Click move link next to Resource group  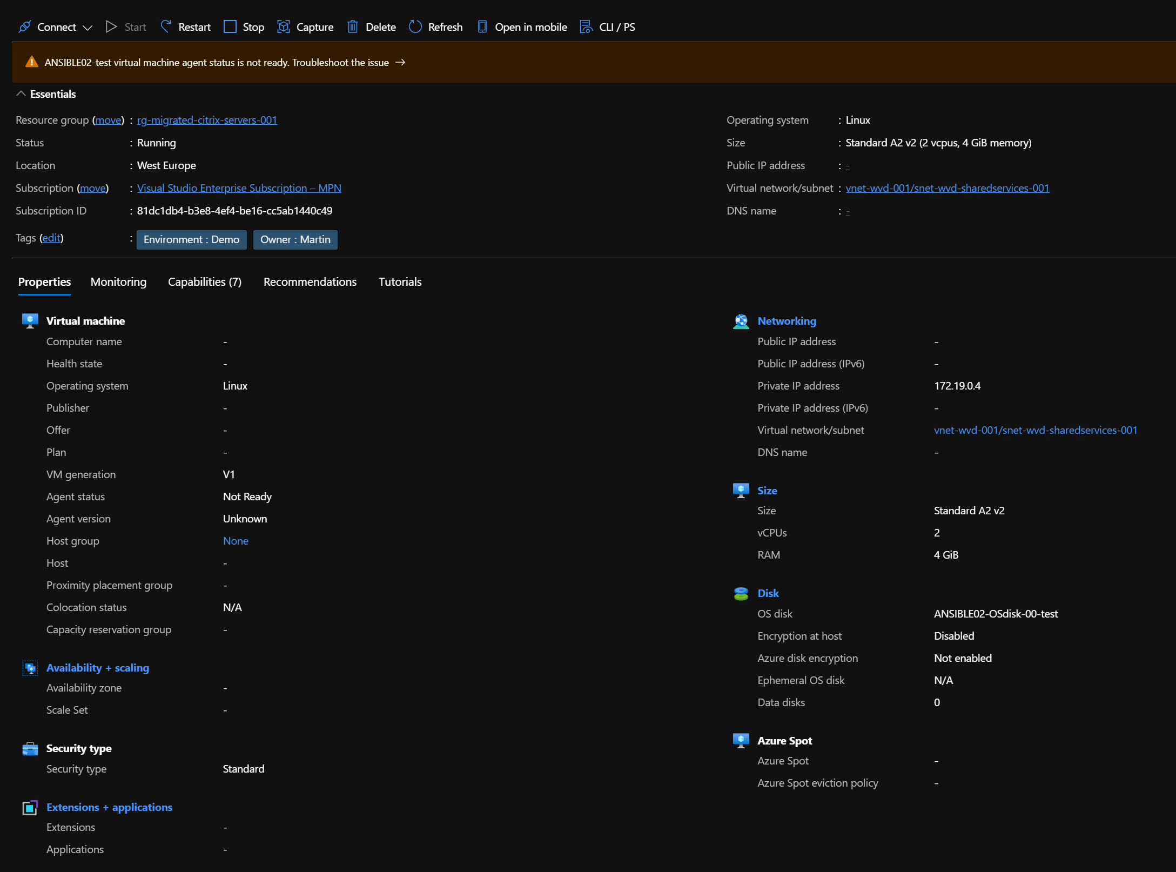(109, 120)
